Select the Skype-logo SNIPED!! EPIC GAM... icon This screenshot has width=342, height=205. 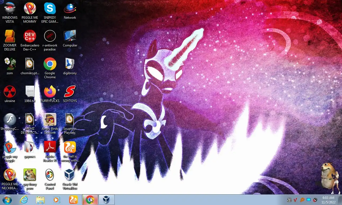point(50,13)
